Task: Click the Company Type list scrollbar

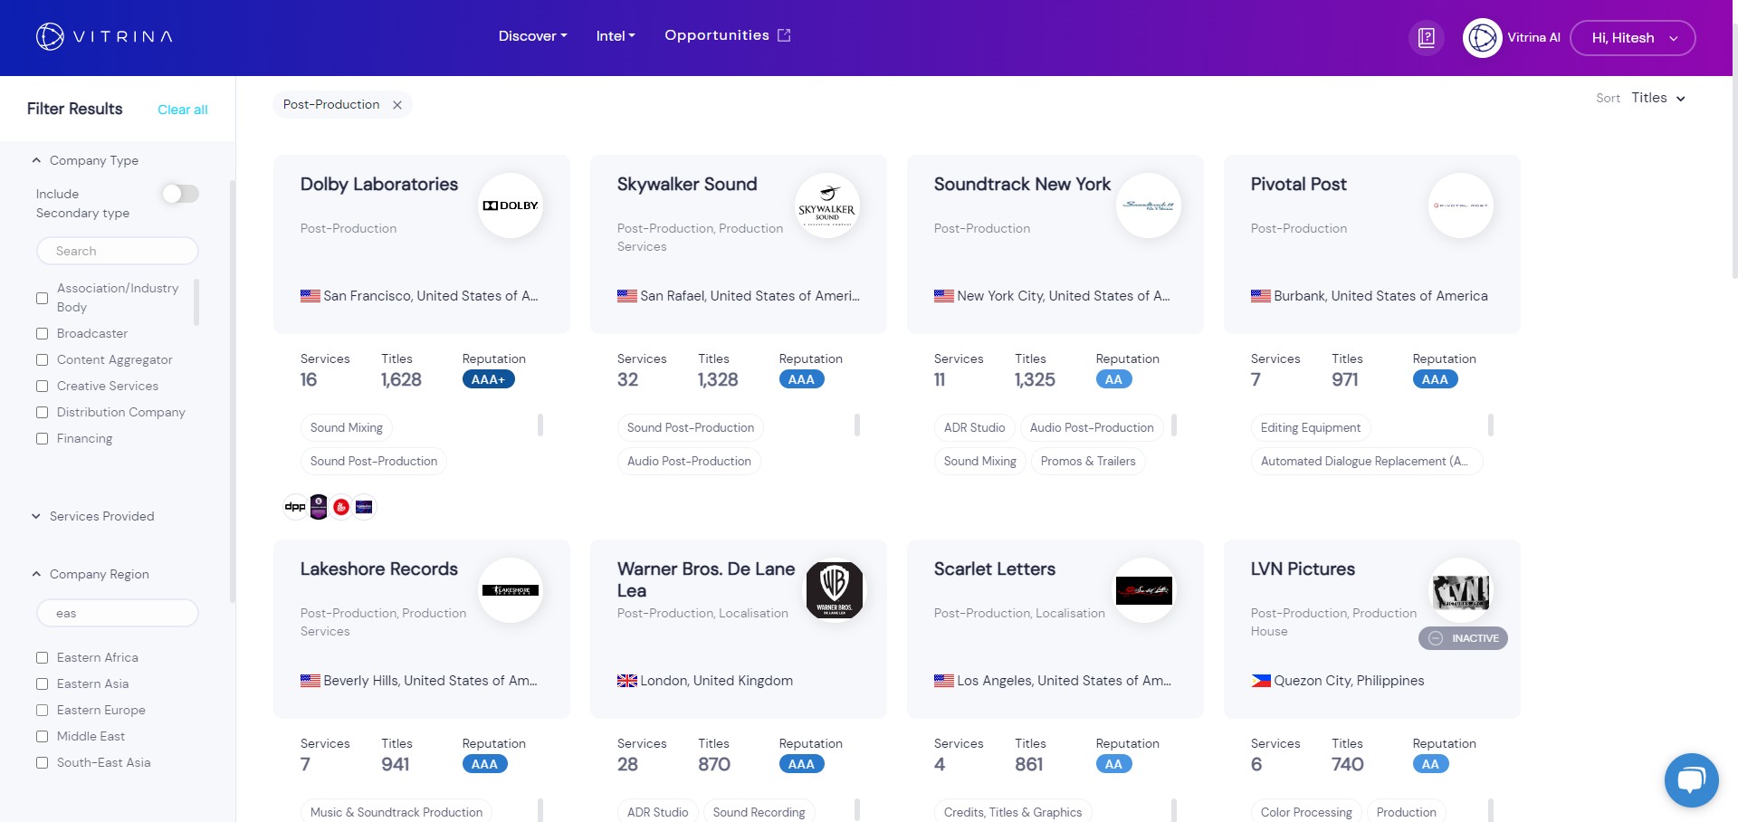Action: (196, 301)
